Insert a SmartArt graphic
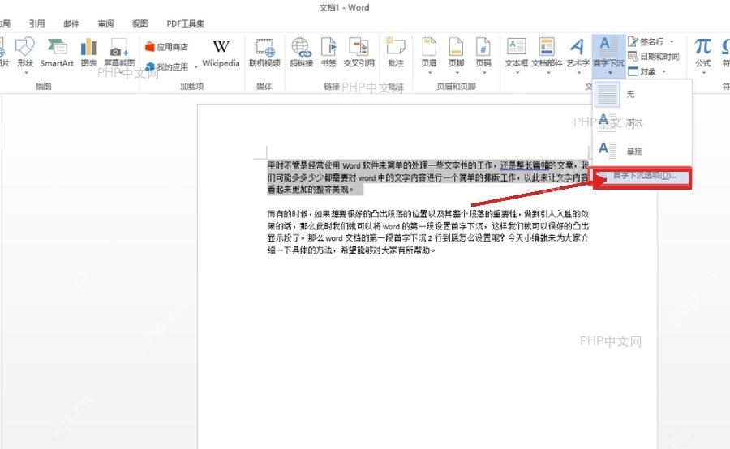 pyautogui.click(x=57, y=54)
